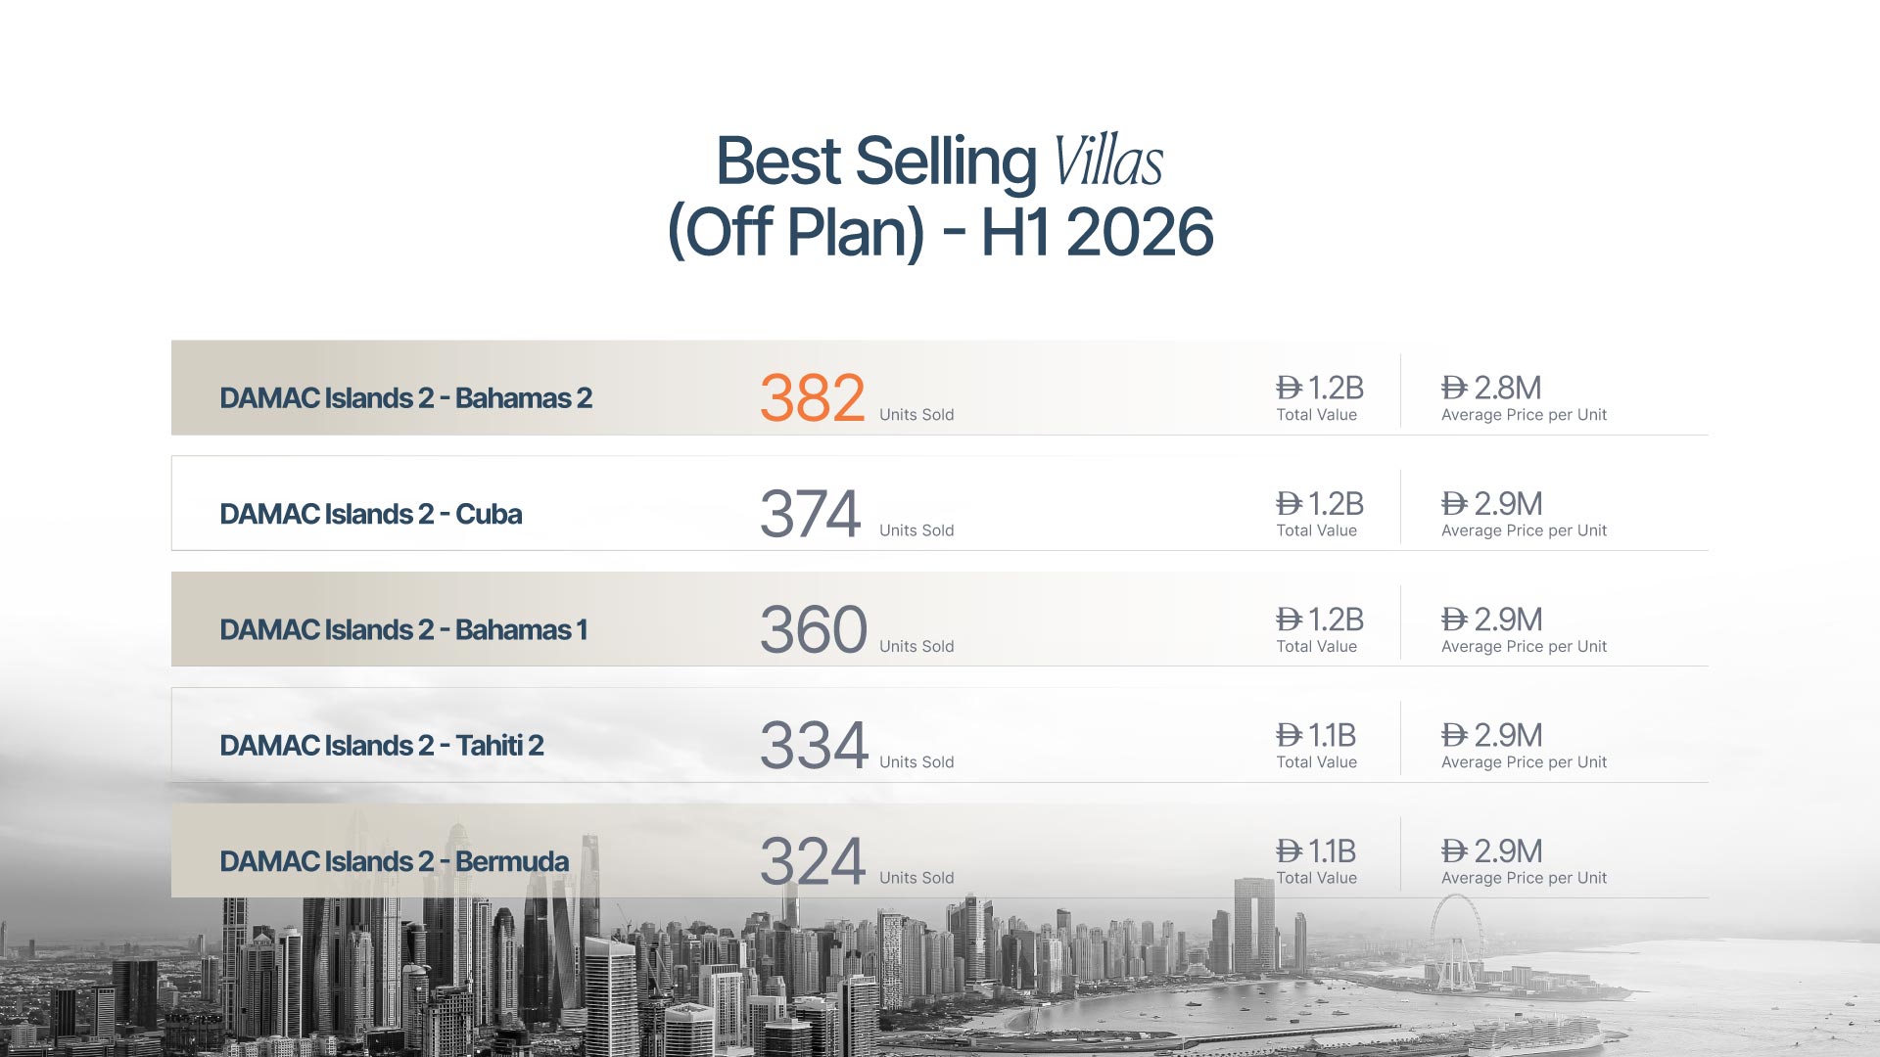Click the dirham symbol beside 2.8M average price
This screenshot has width=1880, height=1057.
1454,389
